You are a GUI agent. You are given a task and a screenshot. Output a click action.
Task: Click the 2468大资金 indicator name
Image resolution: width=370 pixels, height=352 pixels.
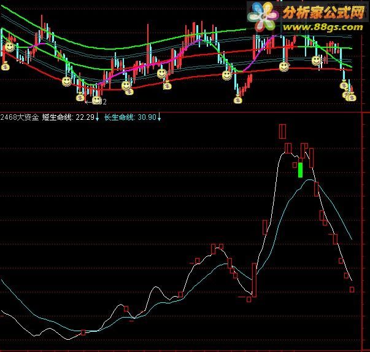click(20, 117)
